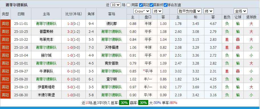Open 赫尔城 team link
The width and height of the screenshot is (260, 109).
[x=46, y=55]
